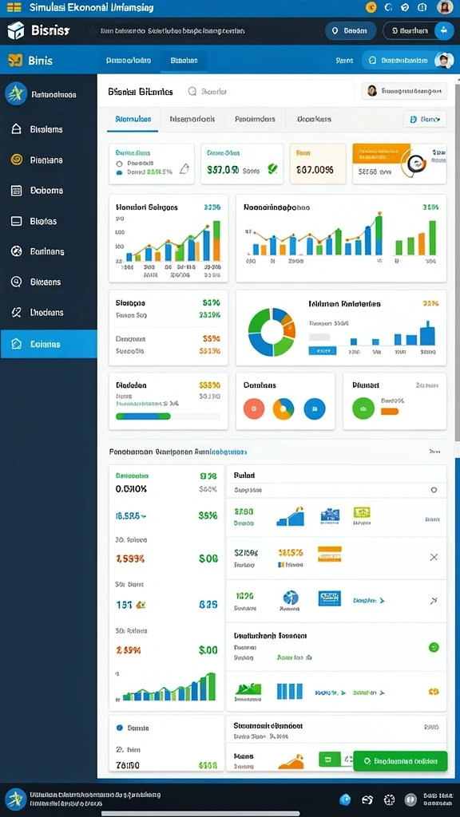Screen dimensions: 460x817
Task: Click the search field beside the page title
Action: [208, 91]
